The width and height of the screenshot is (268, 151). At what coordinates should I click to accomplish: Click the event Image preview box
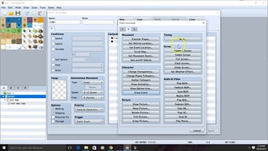(59, 90)
